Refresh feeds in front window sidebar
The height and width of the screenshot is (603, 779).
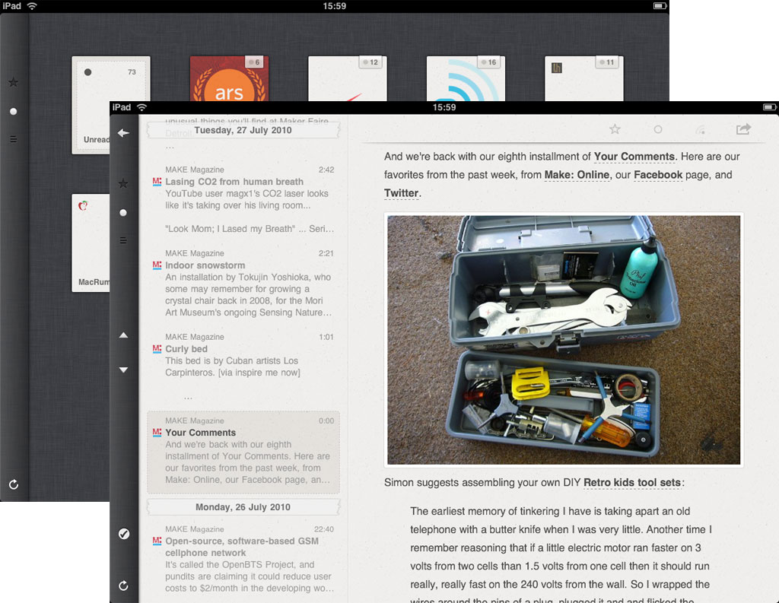pos(124,586)
